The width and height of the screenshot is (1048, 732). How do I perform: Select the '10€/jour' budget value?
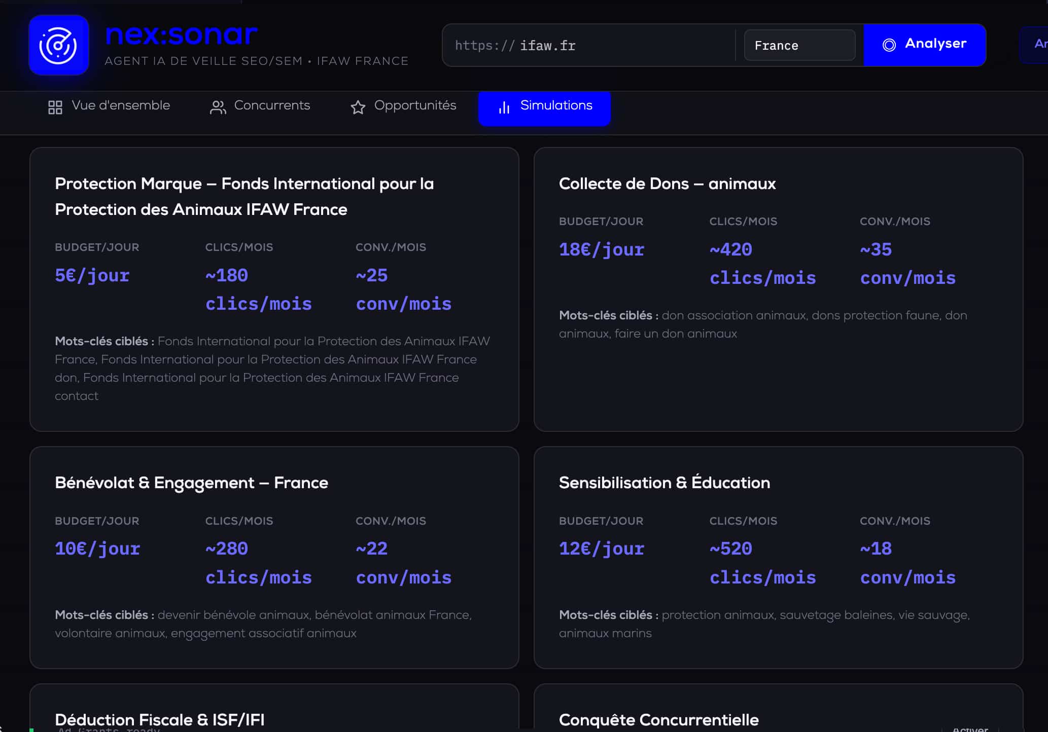coord(97,549)
